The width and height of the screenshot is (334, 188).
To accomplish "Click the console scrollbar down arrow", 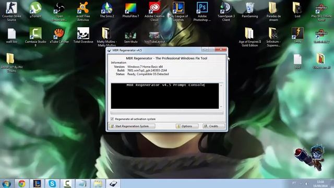I will click(221, 107).
